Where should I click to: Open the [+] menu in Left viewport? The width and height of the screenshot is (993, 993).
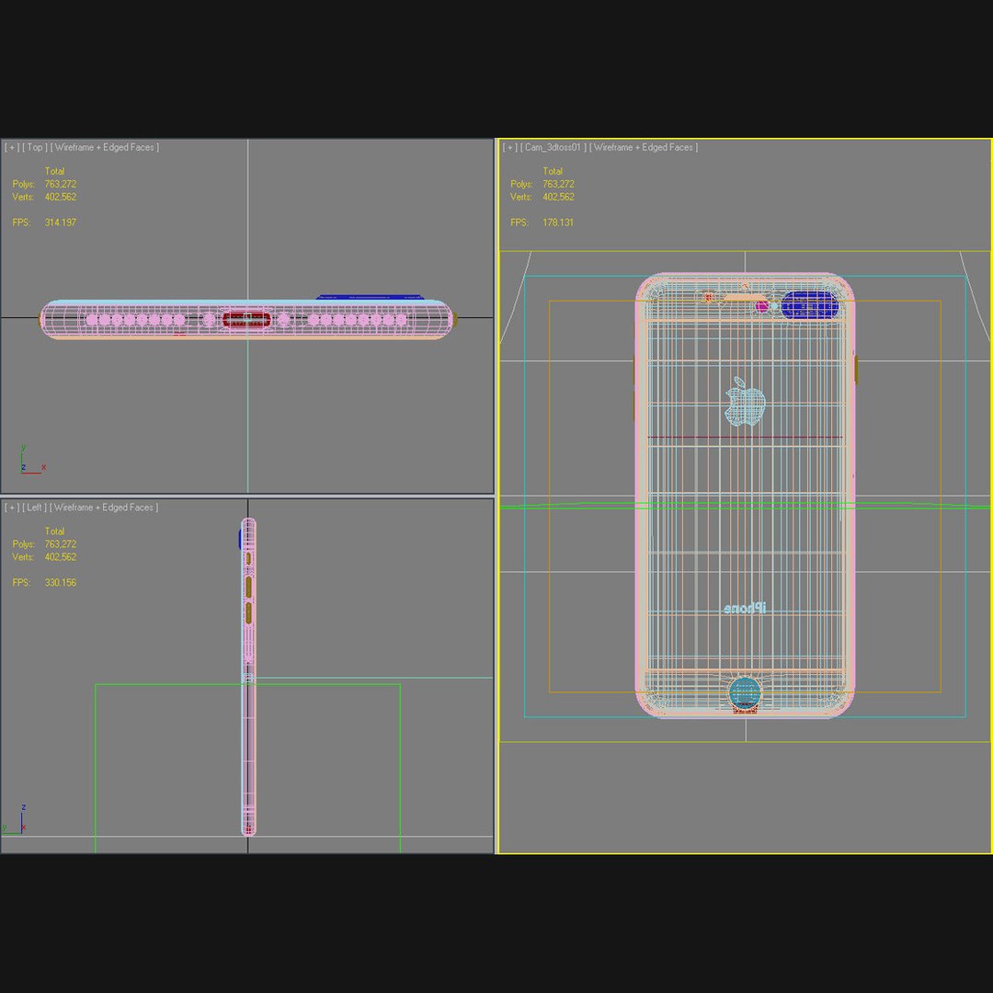click(x=11, y=508)
